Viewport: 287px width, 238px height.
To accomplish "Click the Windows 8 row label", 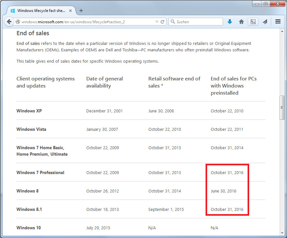I will pos(27,191).
